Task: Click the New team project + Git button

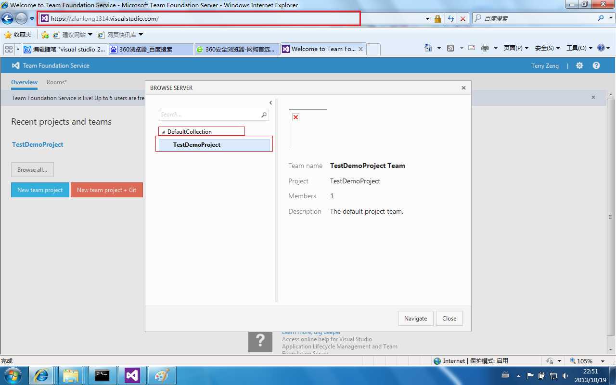Action: click(106, 190)
